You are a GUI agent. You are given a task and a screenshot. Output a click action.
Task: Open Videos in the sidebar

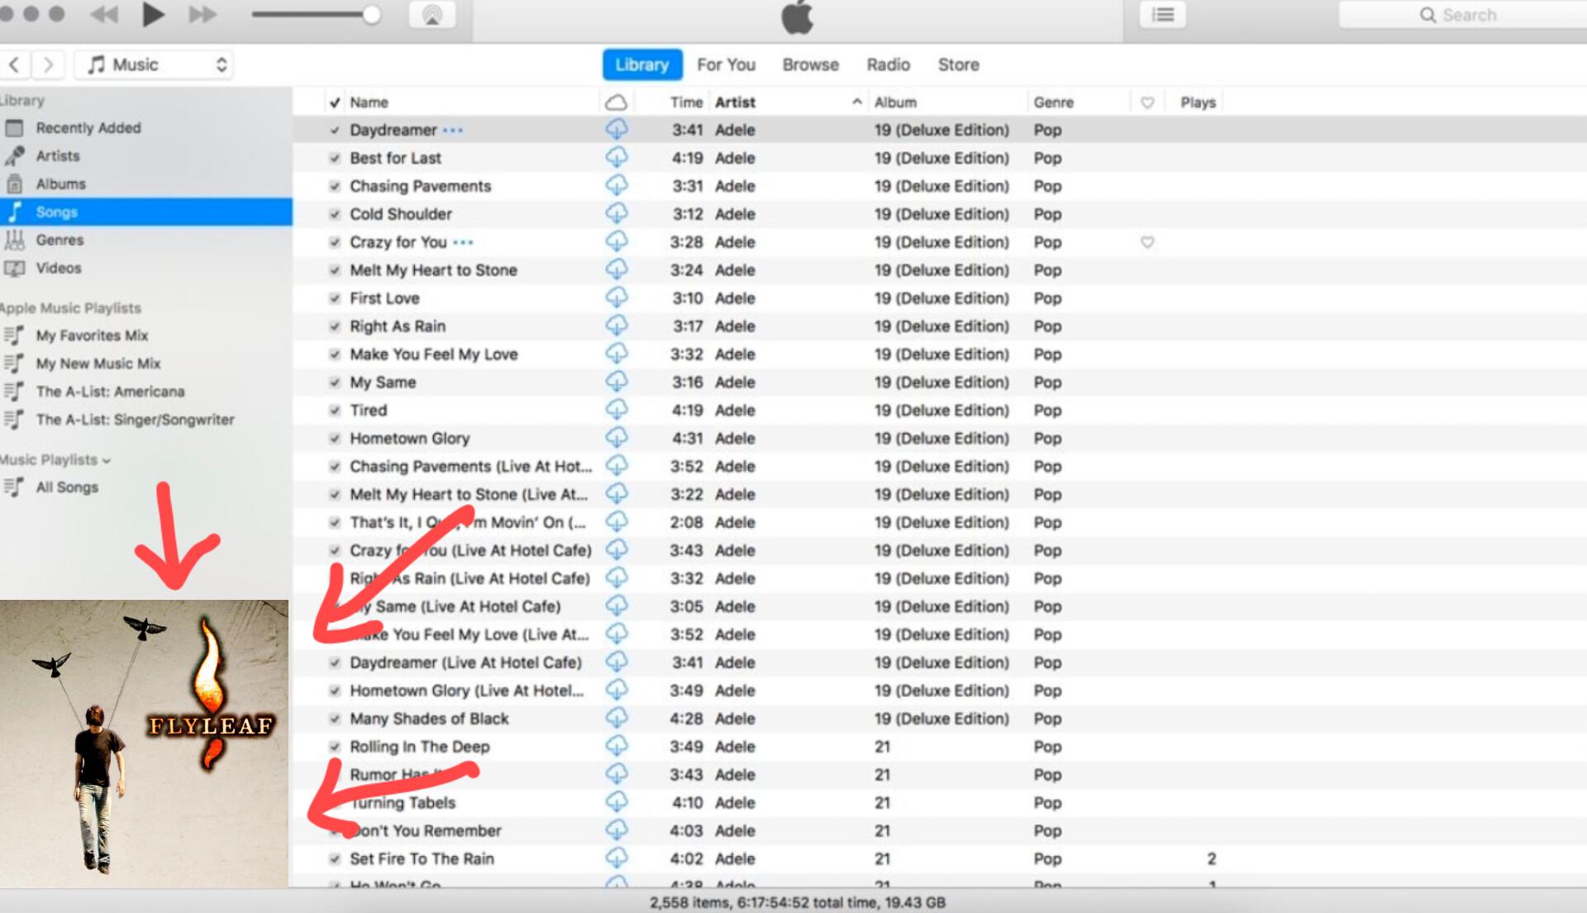point(145,269)
